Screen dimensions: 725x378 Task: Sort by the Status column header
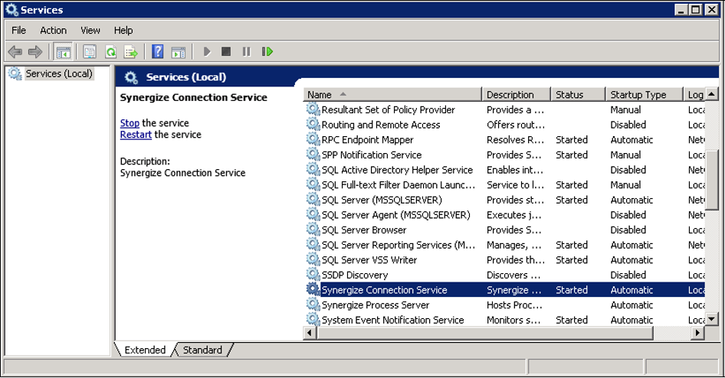(x=578, y=95)
